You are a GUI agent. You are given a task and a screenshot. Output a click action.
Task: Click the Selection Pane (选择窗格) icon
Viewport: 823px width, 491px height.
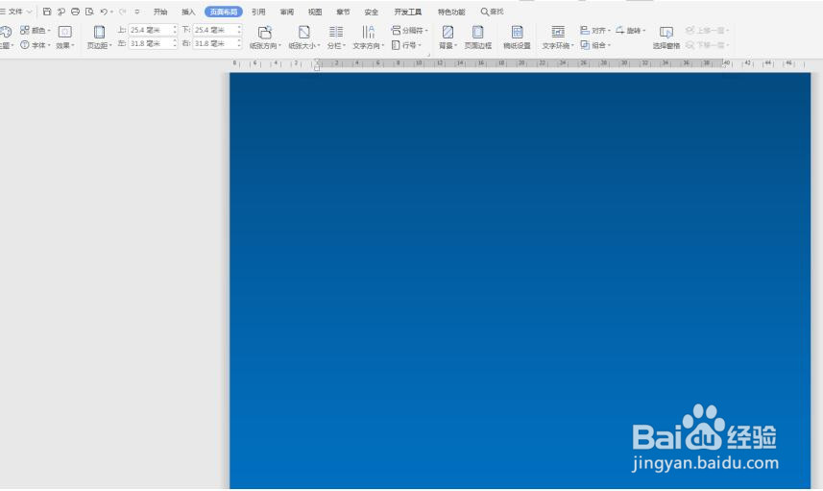coord(666,32)
